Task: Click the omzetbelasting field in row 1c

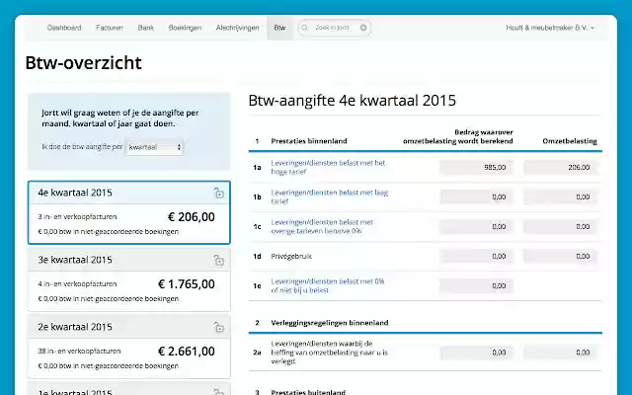Action: point(561,226)
